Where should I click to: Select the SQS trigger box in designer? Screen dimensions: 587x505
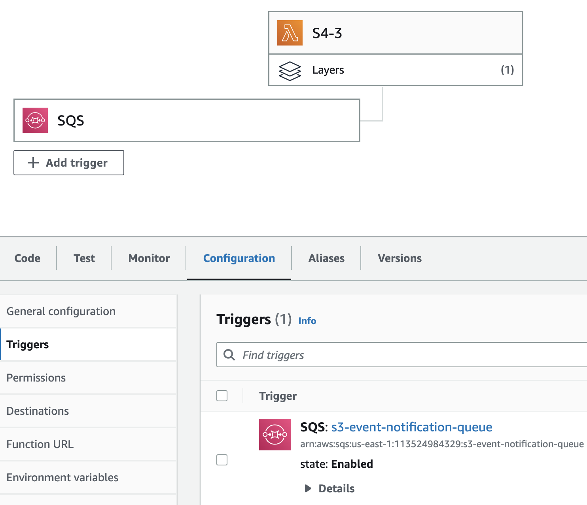[x=187, y=120]
